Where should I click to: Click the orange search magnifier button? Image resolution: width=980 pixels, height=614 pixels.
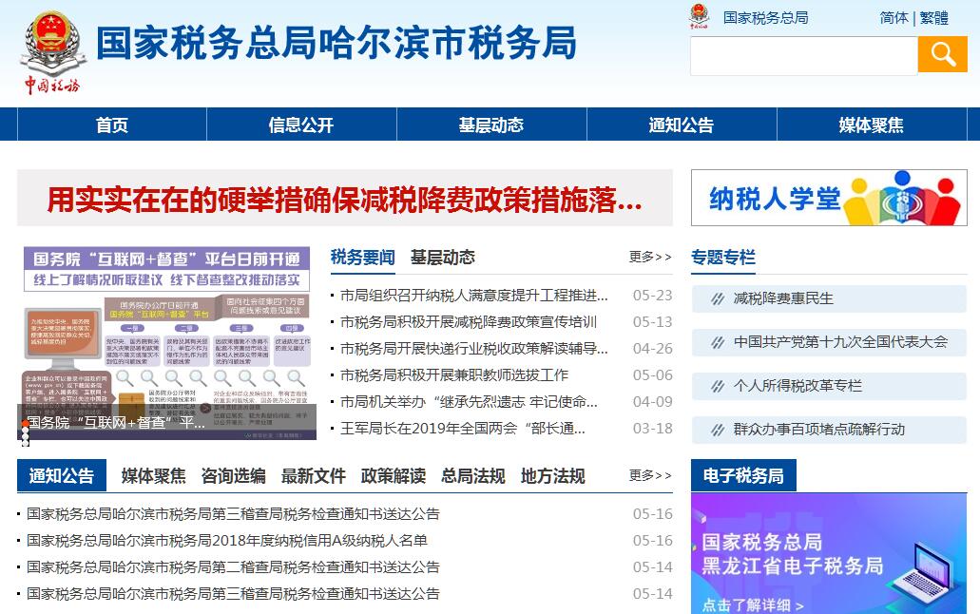(x=943, y=54)
